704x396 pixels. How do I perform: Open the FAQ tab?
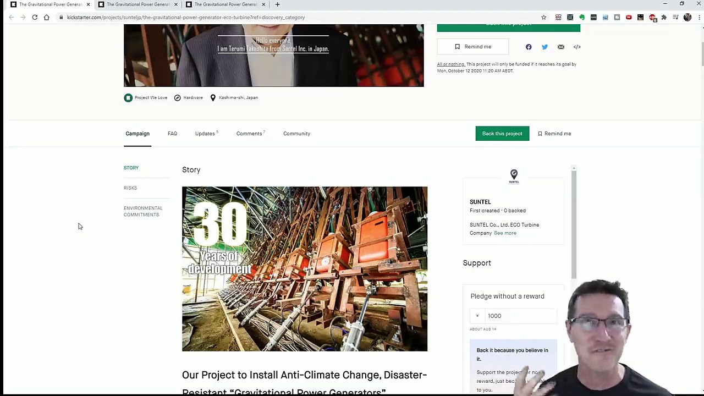coord(172,134)
